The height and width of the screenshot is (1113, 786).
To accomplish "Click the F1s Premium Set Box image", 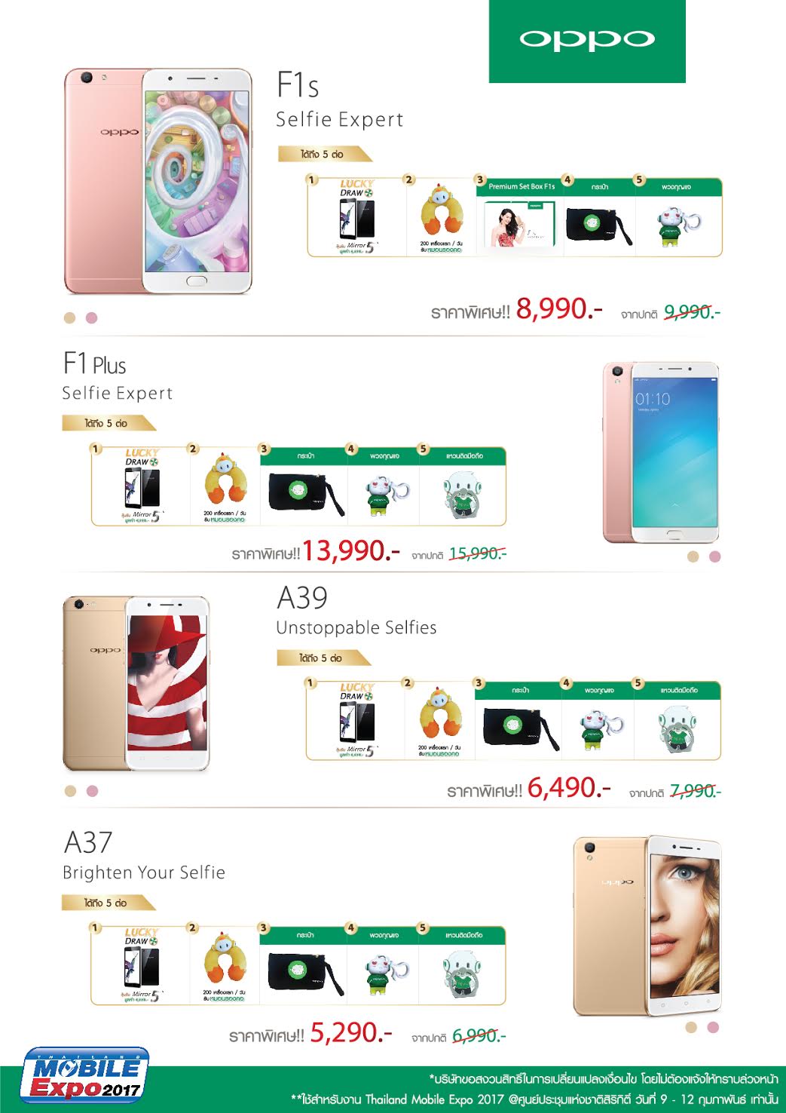I will [x=521, y=225].
